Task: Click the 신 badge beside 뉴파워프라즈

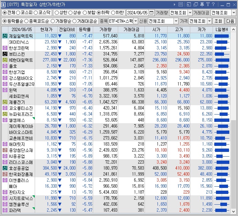Action: coord(5,114)
